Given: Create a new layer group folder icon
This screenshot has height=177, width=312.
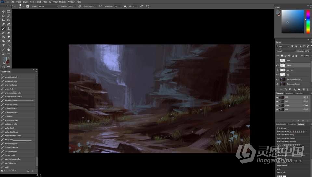Looking at the screenshot, I should pos(299,90).
